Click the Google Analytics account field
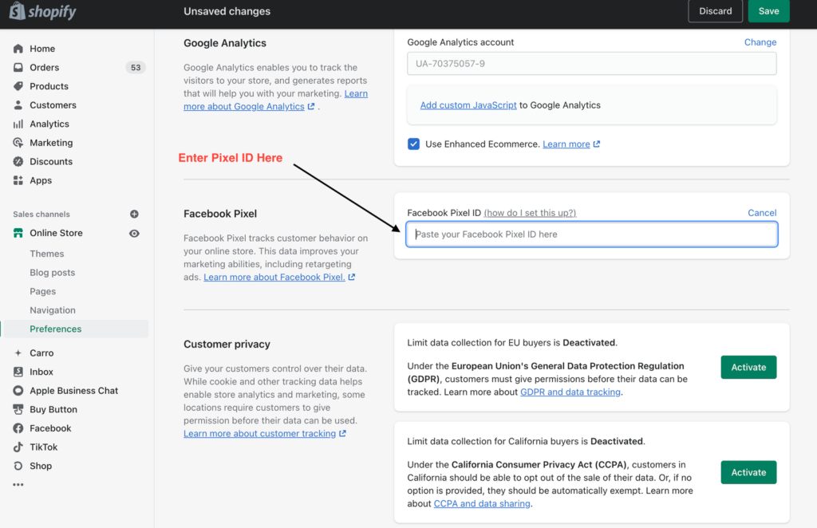 point(591,64)
